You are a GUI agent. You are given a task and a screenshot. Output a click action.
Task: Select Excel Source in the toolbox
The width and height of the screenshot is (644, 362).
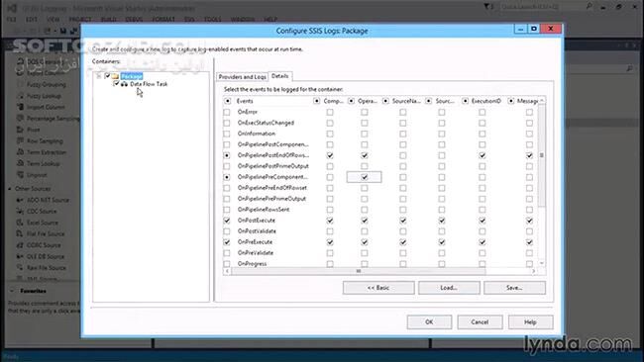43,223
